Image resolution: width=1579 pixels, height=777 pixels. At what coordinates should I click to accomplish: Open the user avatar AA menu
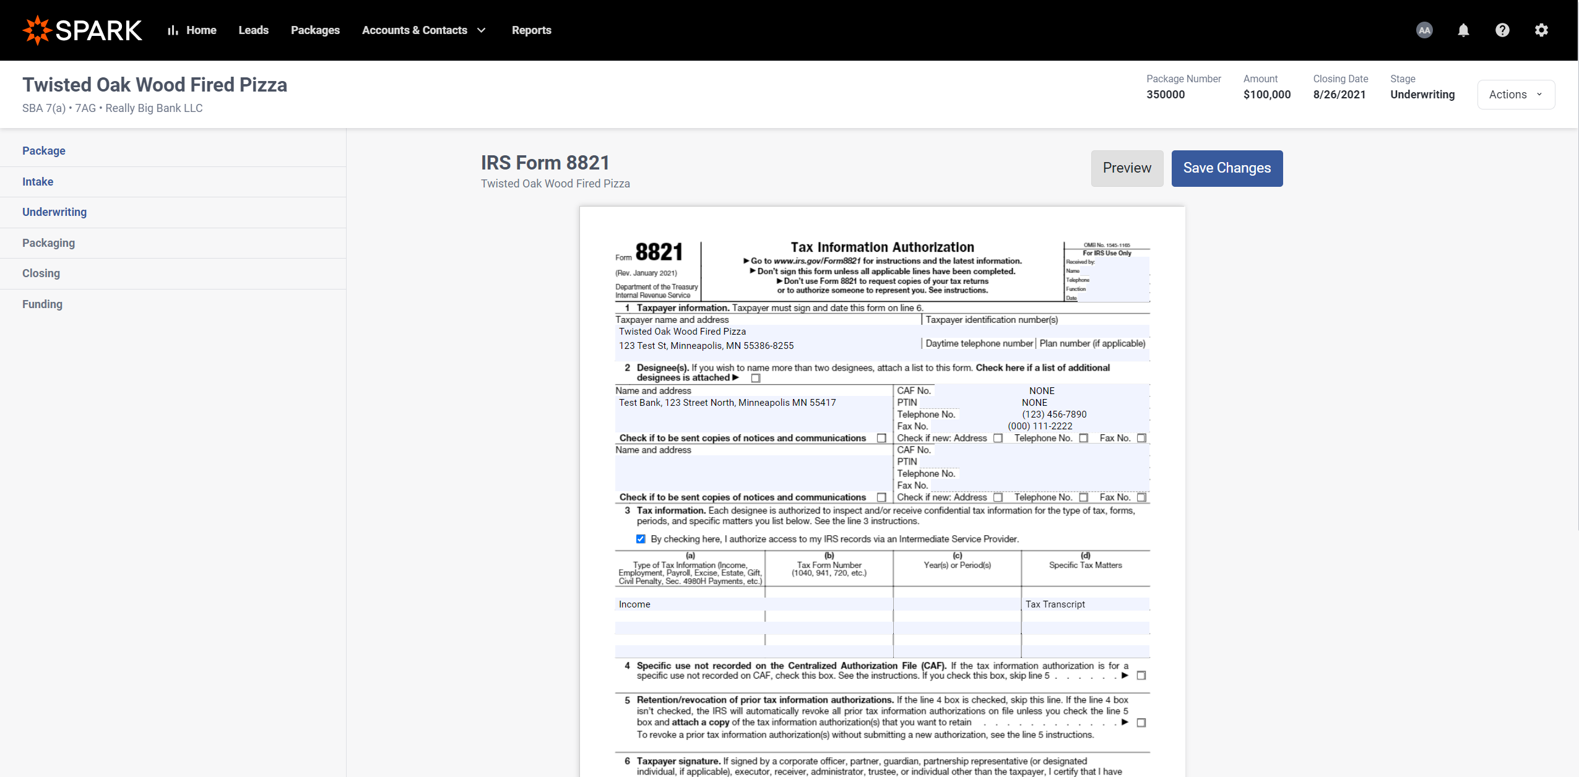click(x=1424, y=30)
